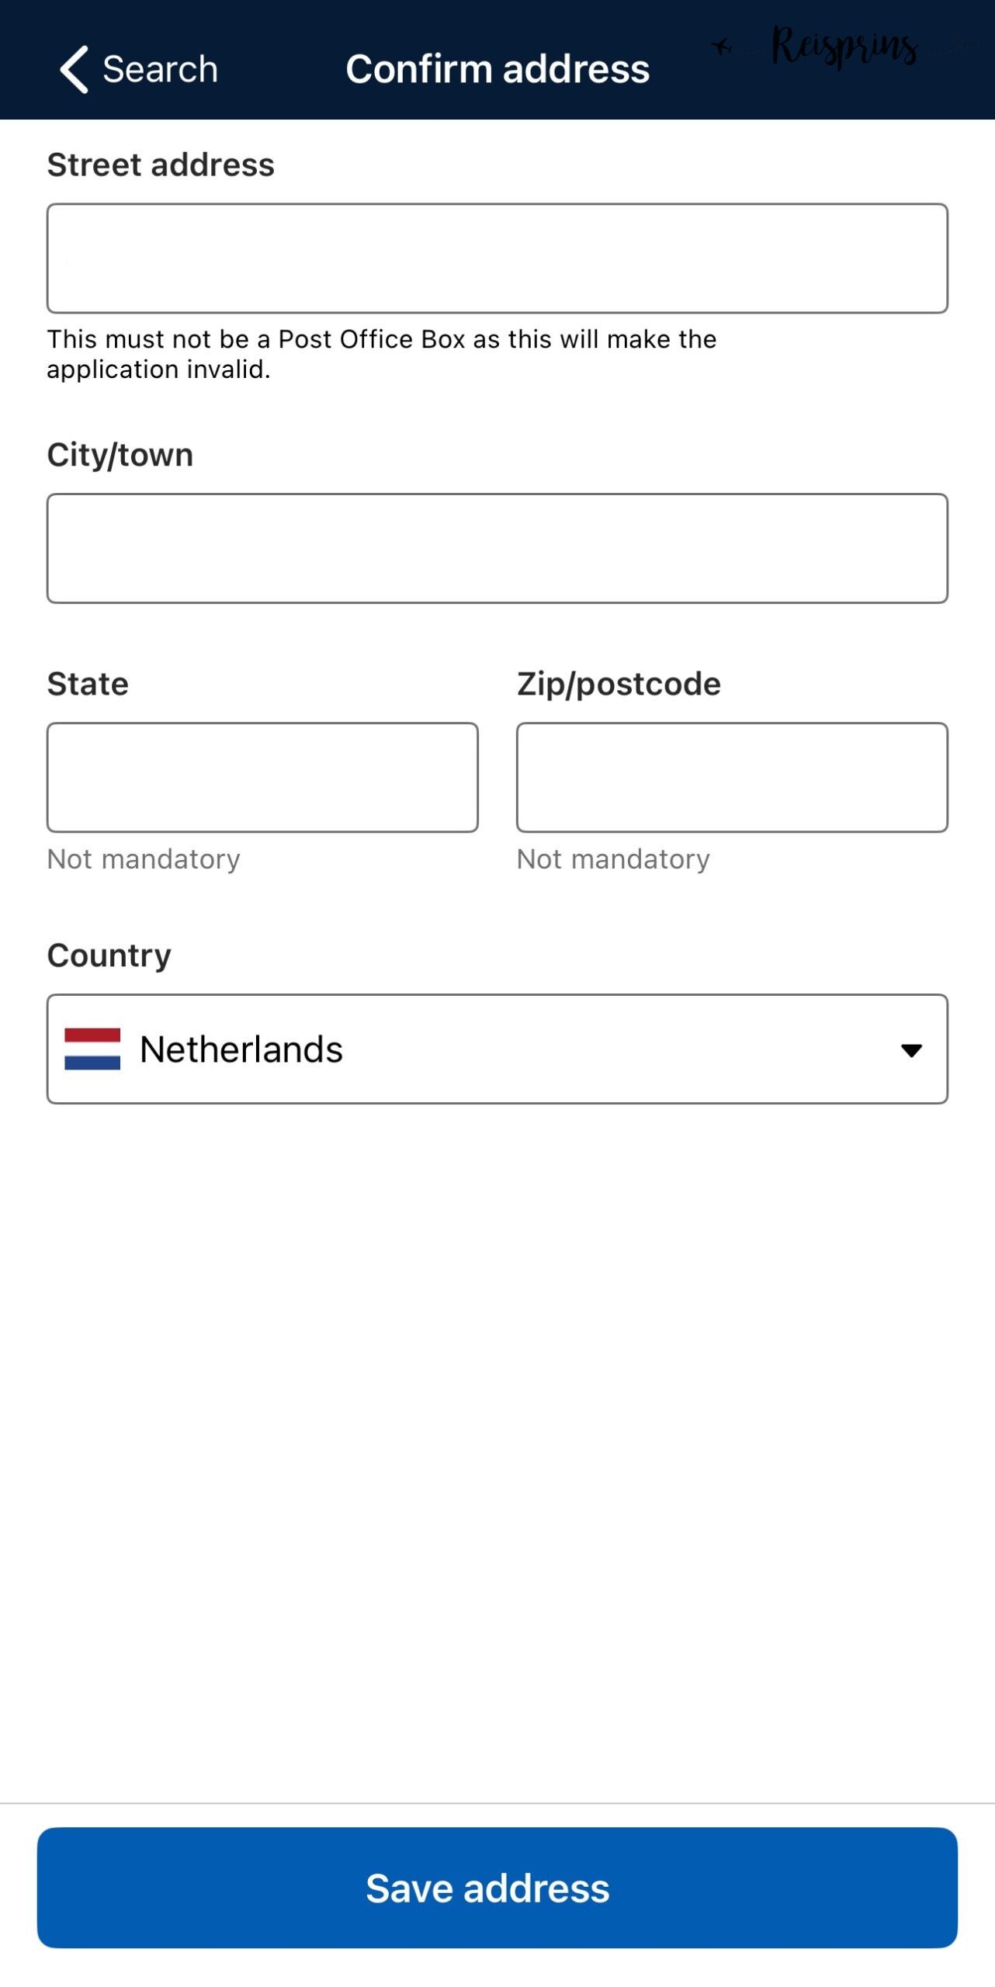995x1987 pixels.
Task: Tap the Reisprins watermark logo
Action: click(x=844, y=47)
